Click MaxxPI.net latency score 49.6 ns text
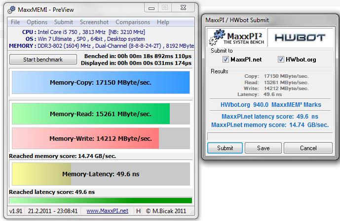340x221 pixels. click(x=270, y=117)
